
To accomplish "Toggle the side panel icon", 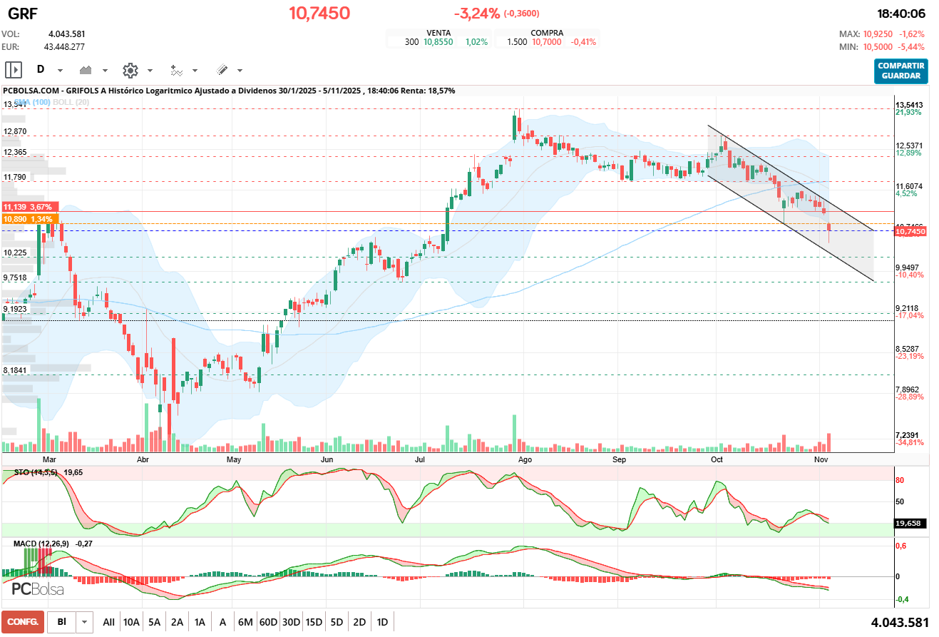I will [x=14, y=70].
